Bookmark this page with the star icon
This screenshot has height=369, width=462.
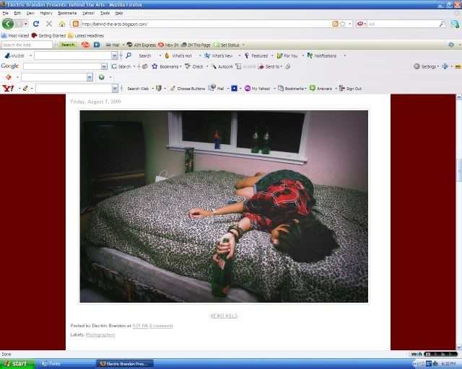(342, 24)
